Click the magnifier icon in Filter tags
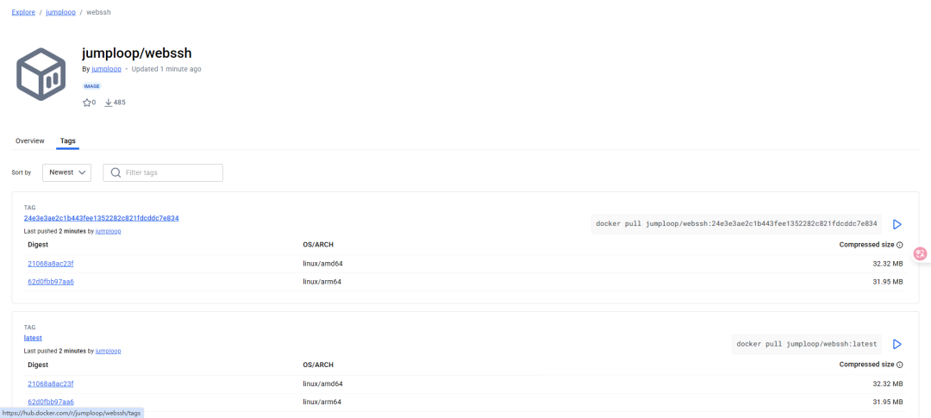Viewport: 931px width, 418px height. pos(114,172)
